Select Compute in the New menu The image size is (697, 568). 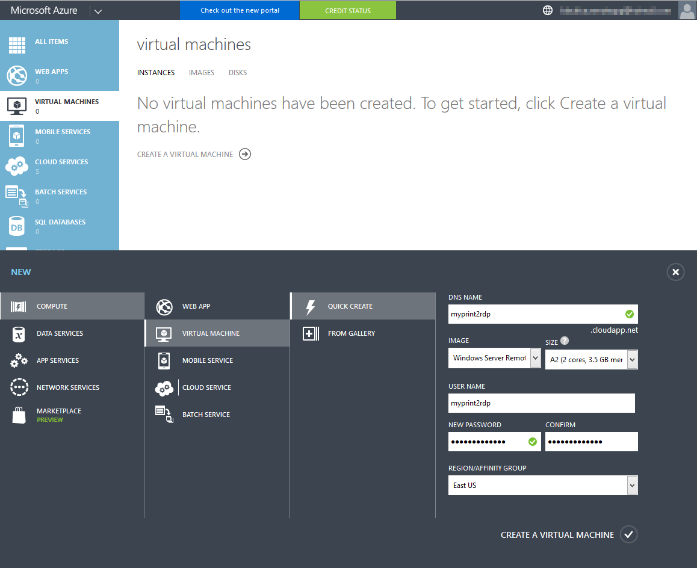72,306
